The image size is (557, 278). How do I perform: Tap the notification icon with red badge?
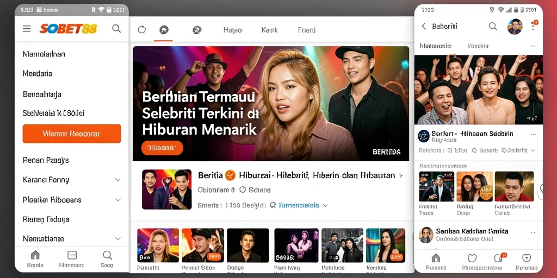[x=499, y=258]
